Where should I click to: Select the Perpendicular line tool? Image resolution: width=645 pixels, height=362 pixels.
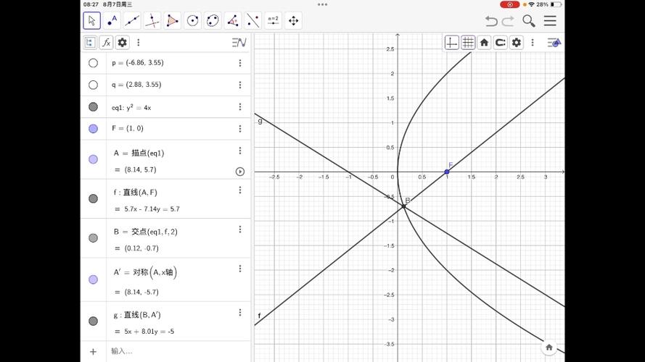pyautogui.click(x=152, y=20)
